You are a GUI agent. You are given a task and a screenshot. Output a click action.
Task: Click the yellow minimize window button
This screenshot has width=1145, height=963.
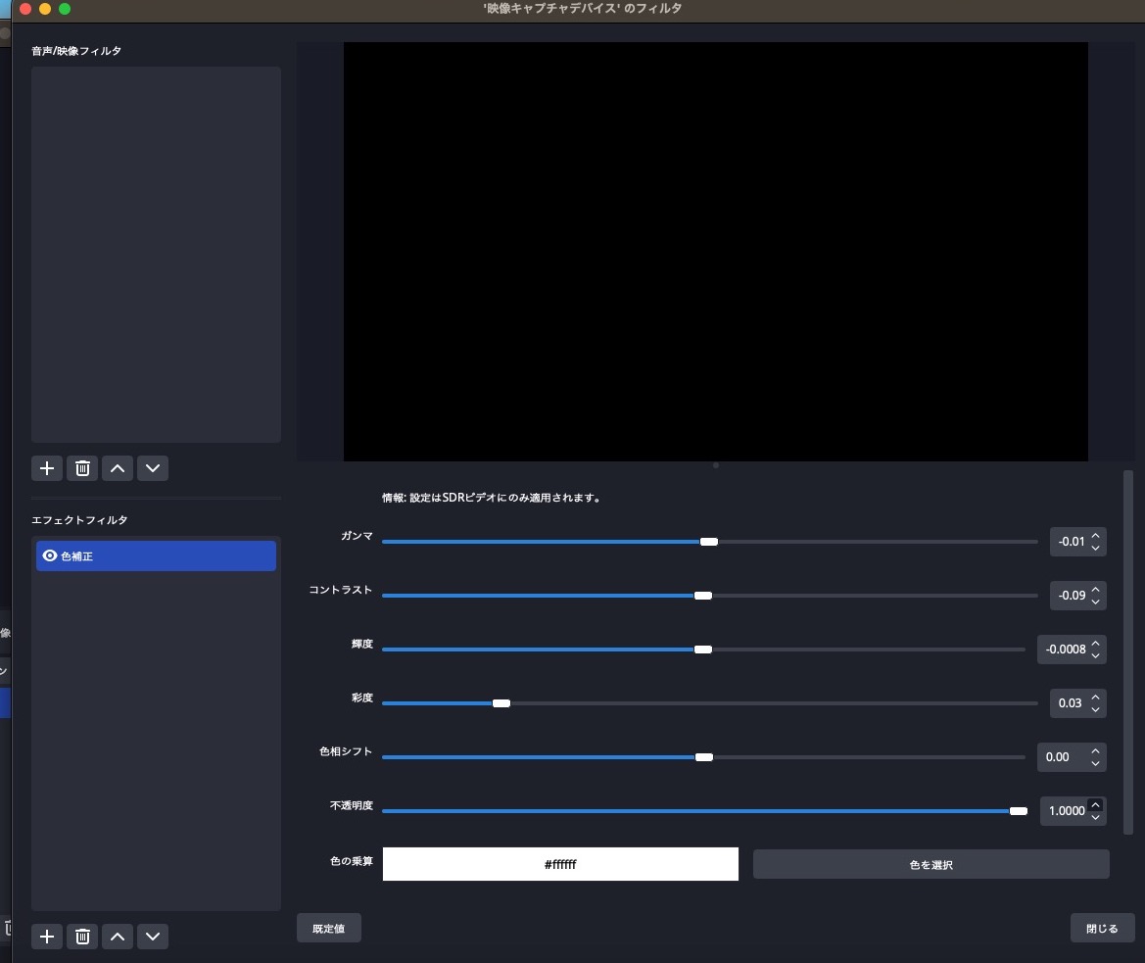click(45, 9)
